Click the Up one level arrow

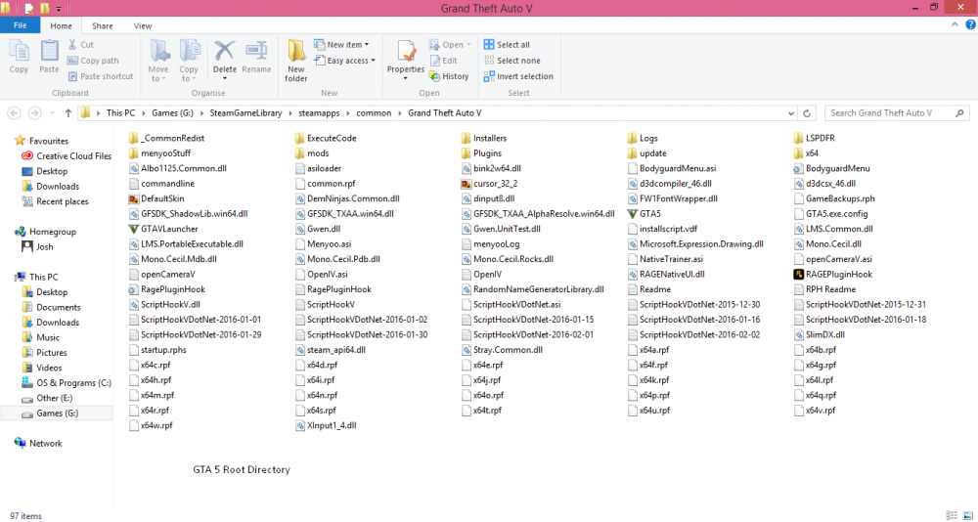tap(68, 112)
